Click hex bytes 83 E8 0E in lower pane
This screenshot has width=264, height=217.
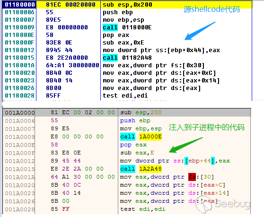pyautogui.click(x=66, y=153)
